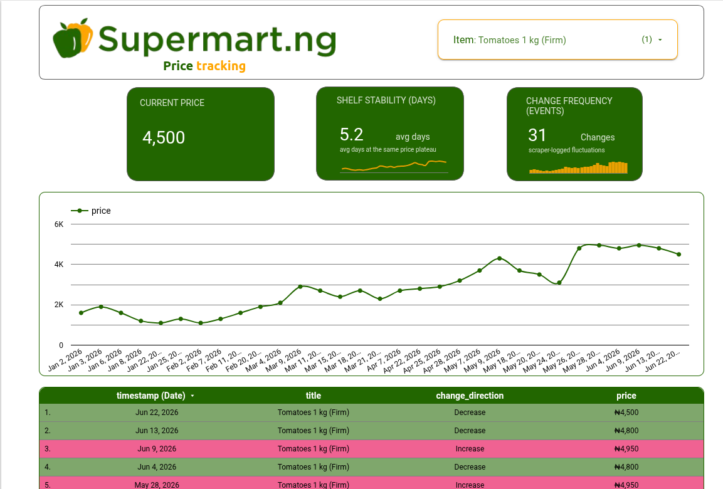Click ₦4,950 in the Jun 9 row

pyautogui.click(x=626, y=448)
